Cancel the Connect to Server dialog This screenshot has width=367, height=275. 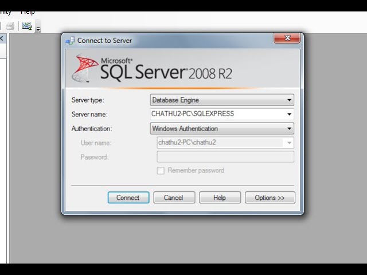coord(174,198)
